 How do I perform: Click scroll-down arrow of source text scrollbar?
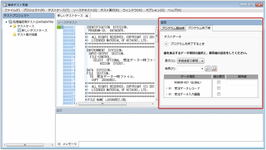click(x=157, y=100)
